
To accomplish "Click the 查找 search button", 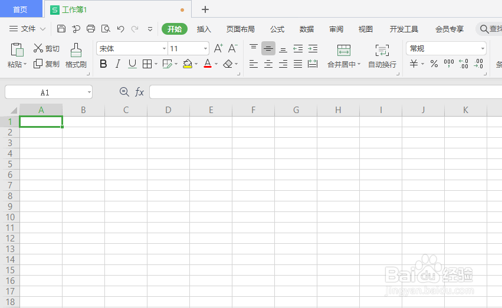I will 490,29.
